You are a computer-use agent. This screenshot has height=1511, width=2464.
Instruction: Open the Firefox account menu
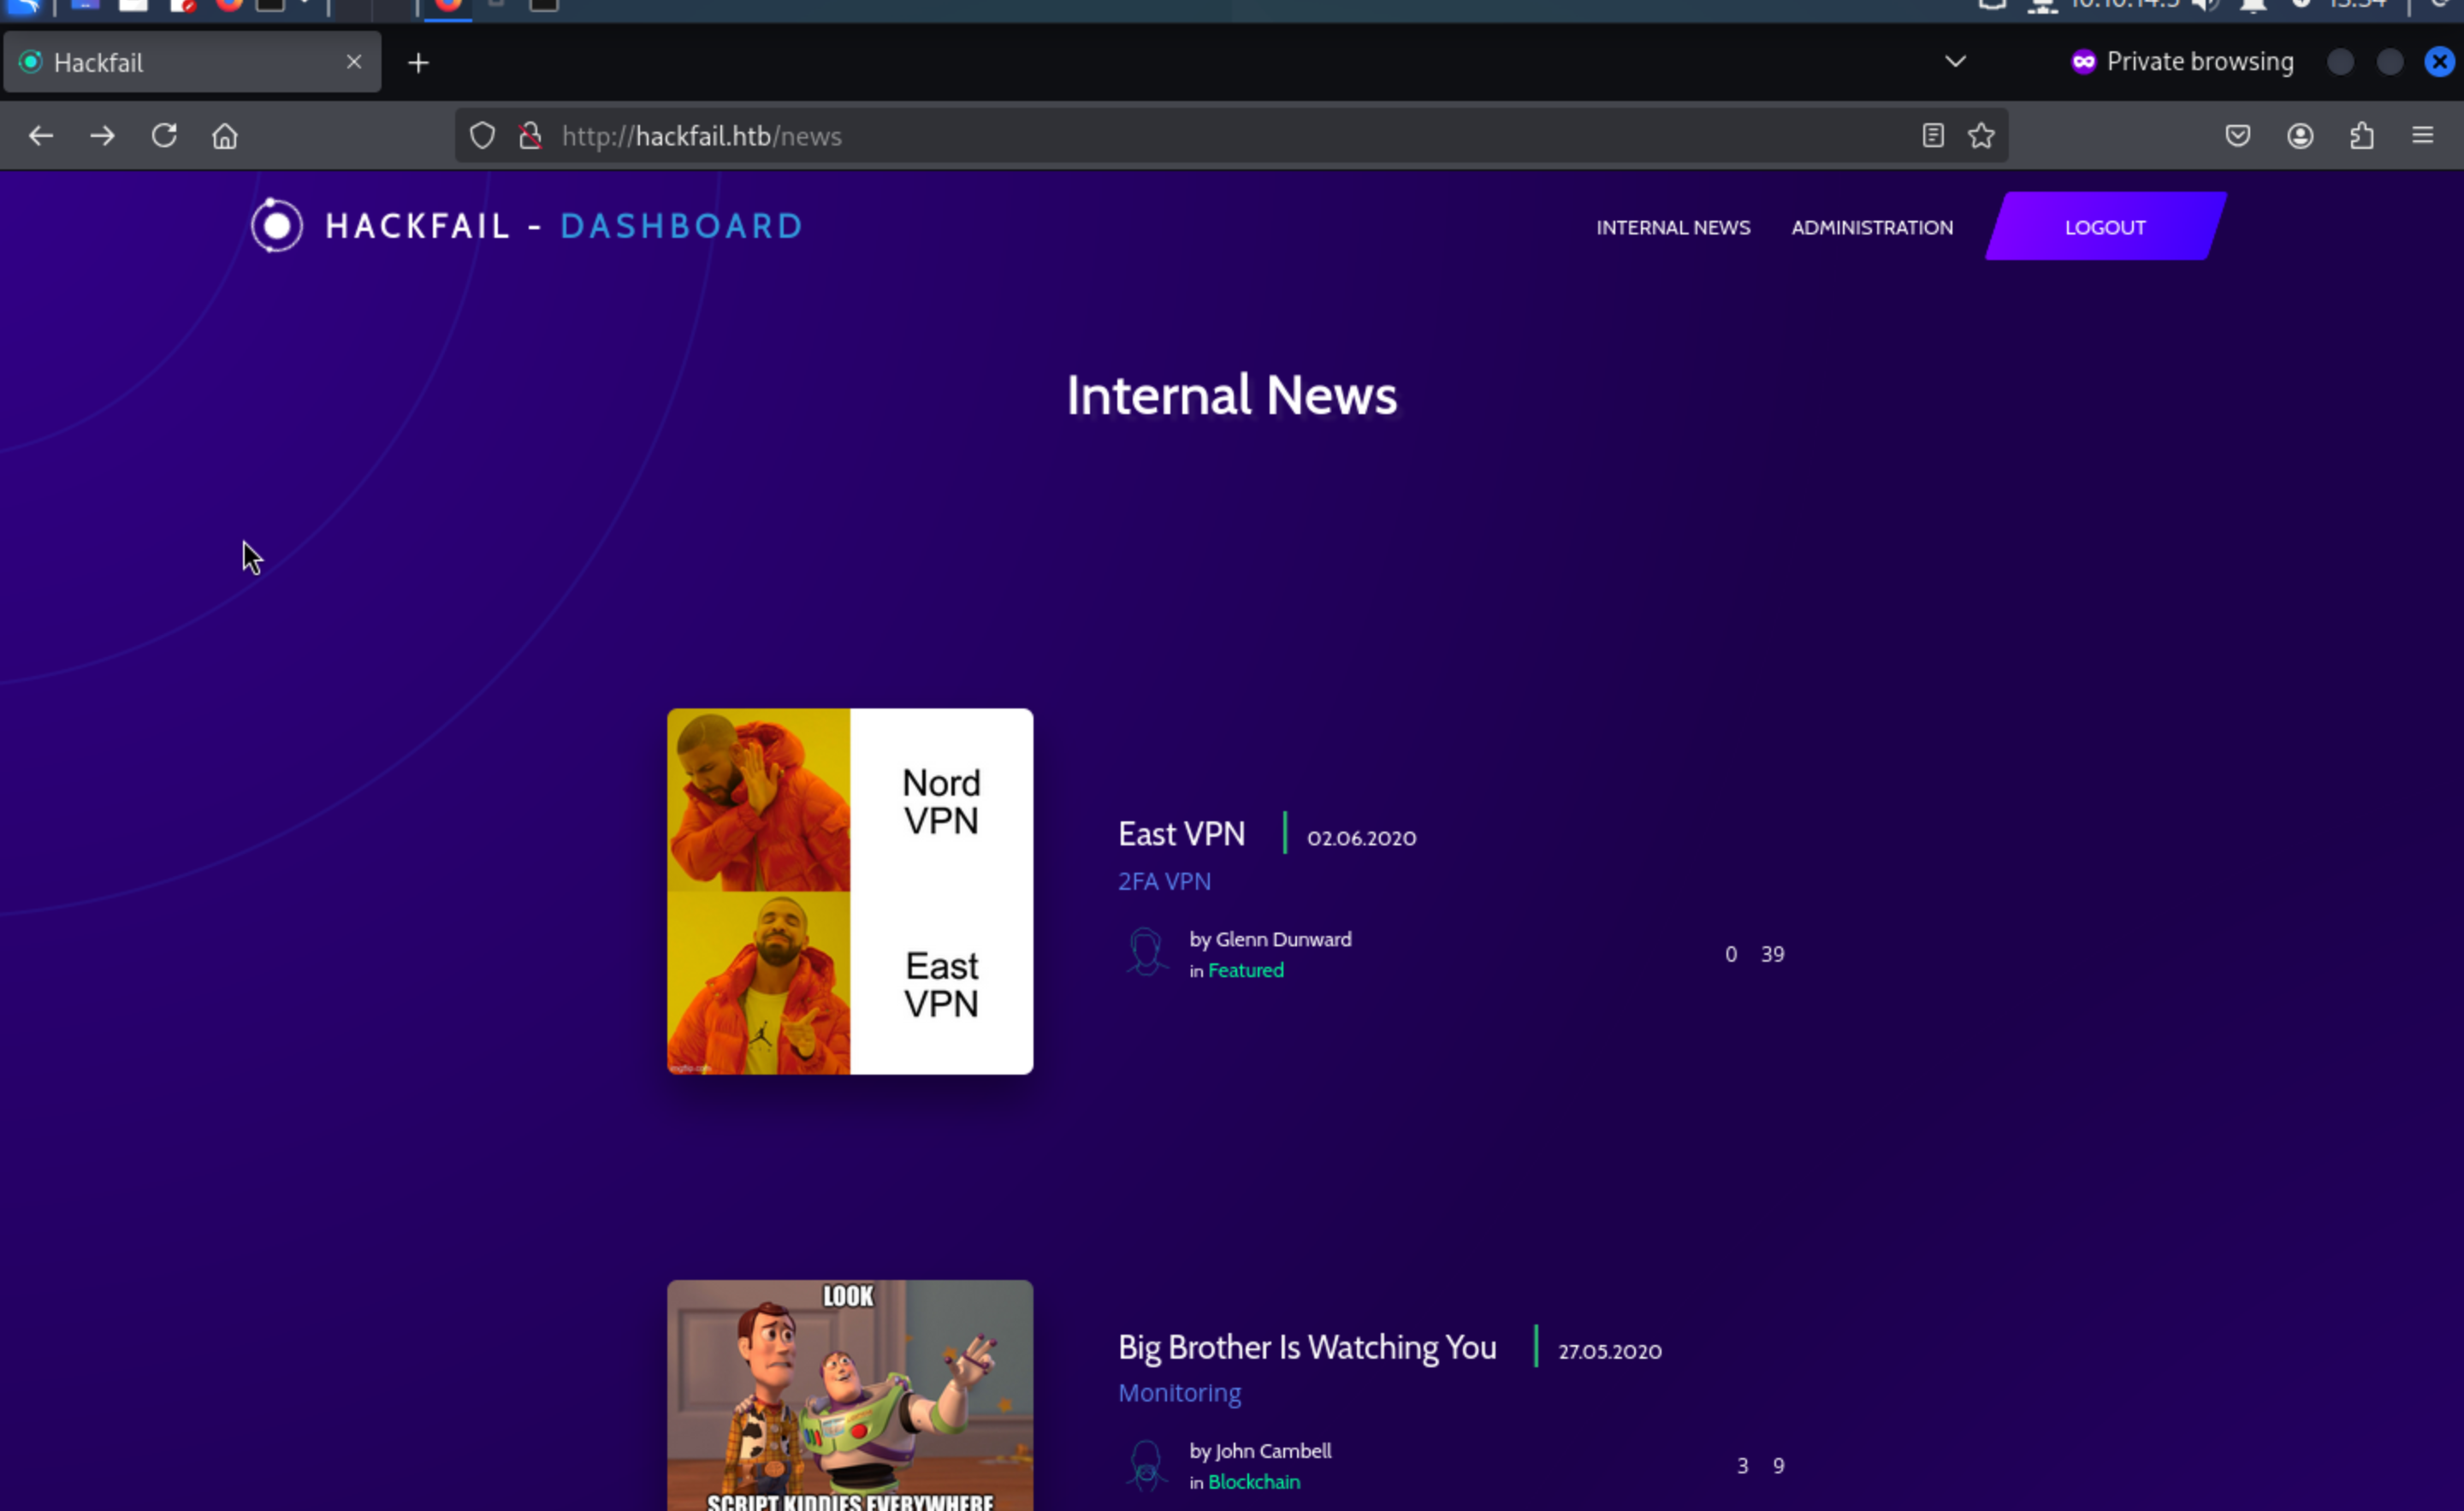tap(2300, 136)
